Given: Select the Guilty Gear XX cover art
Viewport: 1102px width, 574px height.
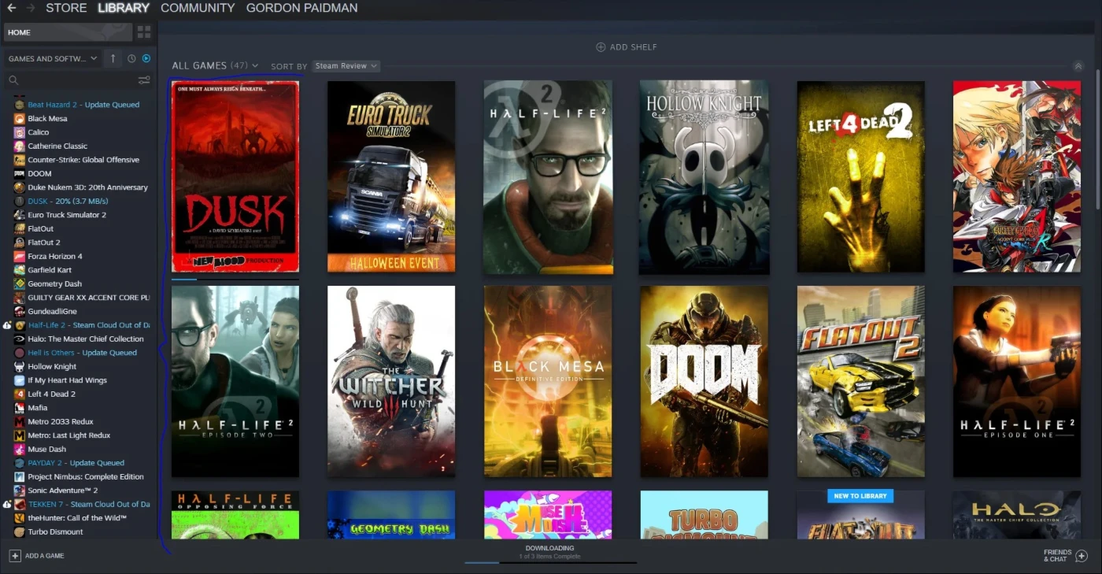Looking at the screenshot, I should pyautogui.click(x=1016, y=177).
